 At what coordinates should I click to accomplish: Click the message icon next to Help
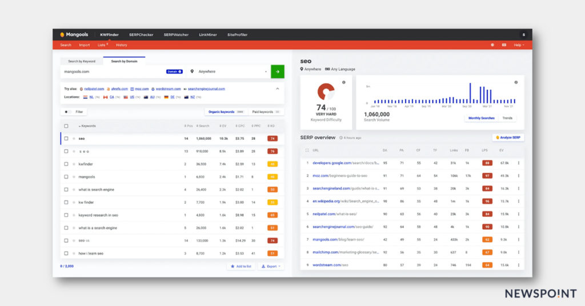click(x=504, y=45)
